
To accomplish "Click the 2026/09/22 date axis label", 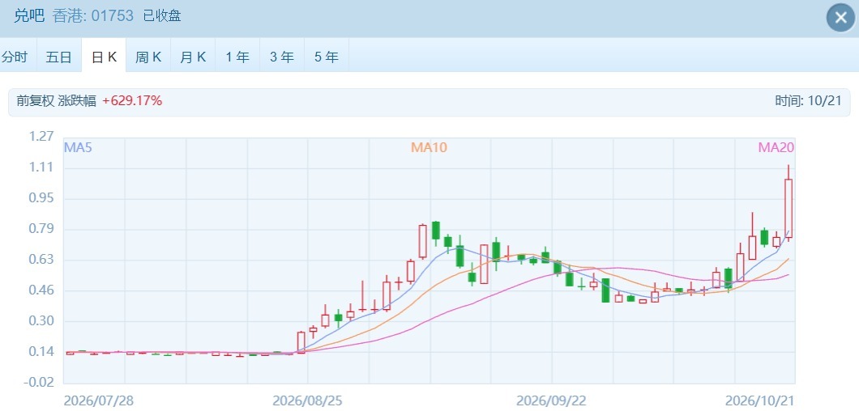I will (x=551, y=400).
